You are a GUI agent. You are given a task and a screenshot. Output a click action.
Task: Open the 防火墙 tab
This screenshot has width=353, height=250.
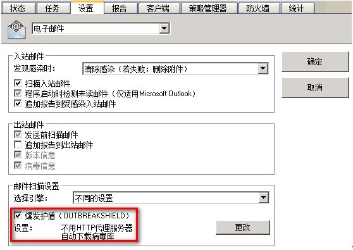coord(259,8)
